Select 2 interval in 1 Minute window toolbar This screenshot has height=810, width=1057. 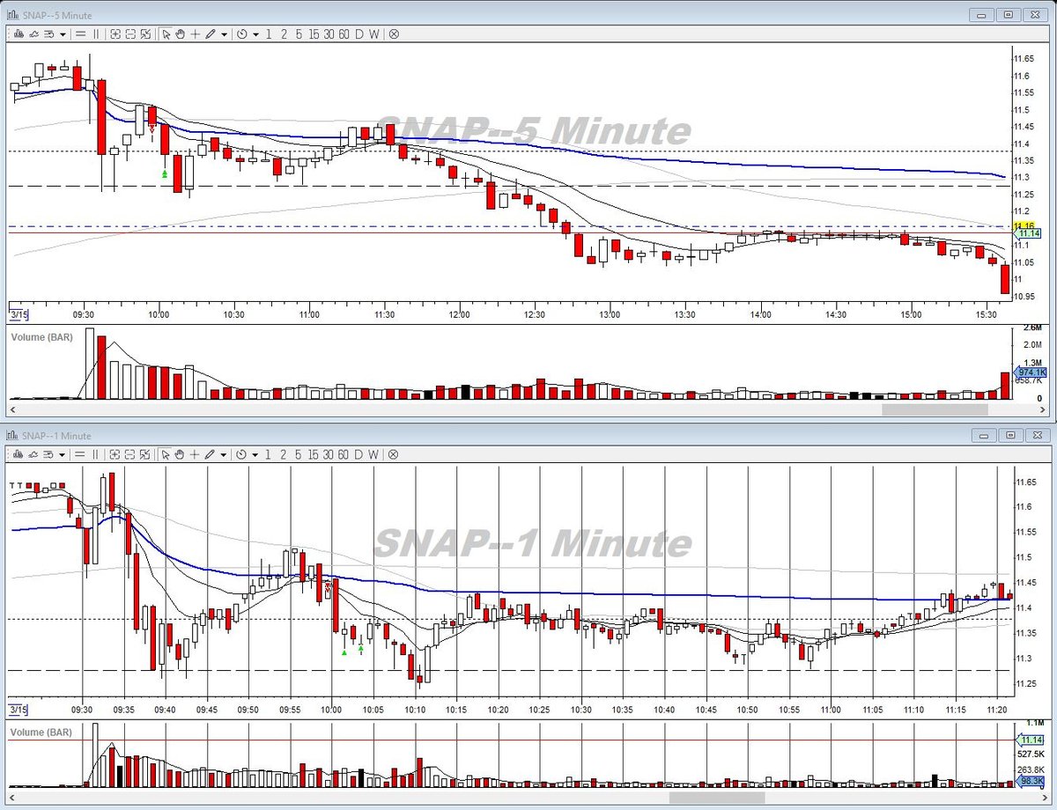click(284, 454)
